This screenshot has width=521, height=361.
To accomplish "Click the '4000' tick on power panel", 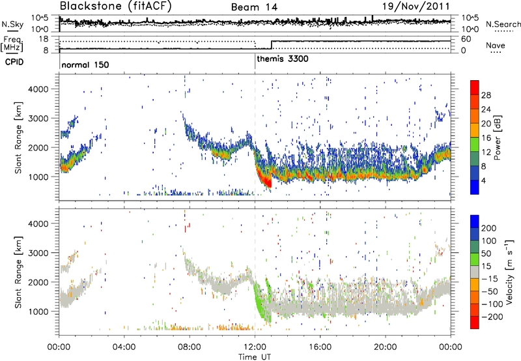I will coord(38,89).
